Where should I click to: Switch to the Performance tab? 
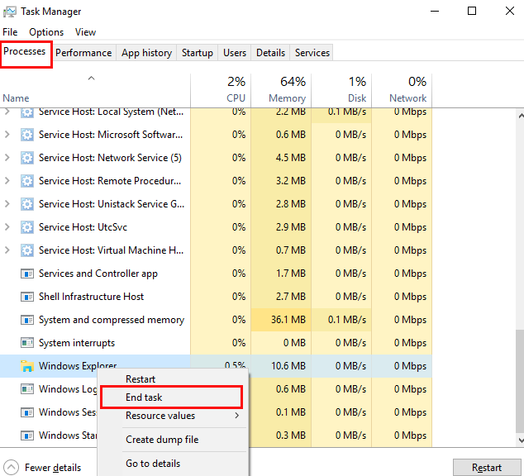point(83,53)
